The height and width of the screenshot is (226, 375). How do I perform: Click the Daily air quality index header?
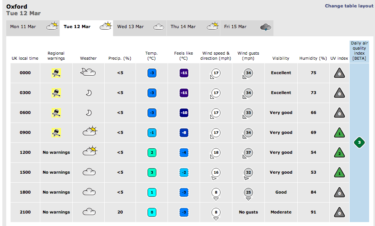pyautogui.click(x=359, y=51)
